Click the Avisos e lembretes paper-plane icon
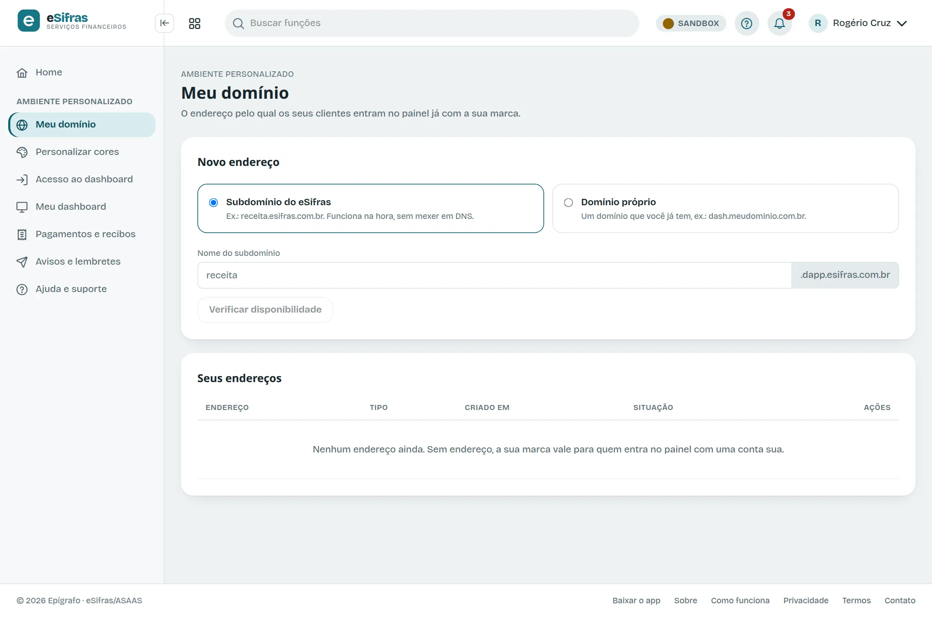This screenshot has height=617, width=932. [22, 262]
